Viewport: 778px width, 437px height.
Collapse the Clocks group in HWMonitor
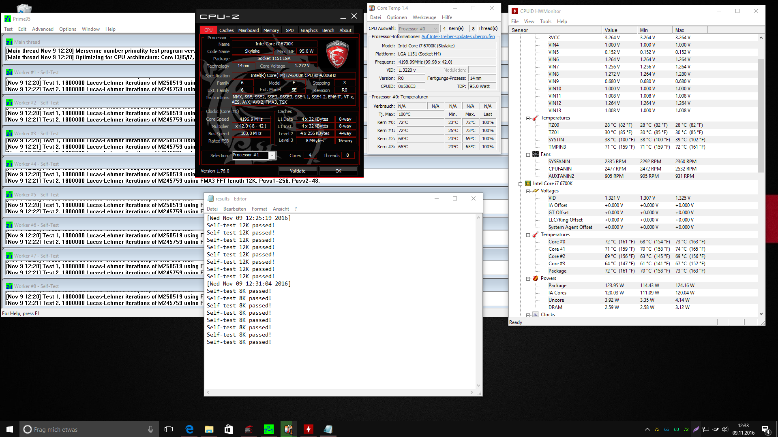pos(528,315)
